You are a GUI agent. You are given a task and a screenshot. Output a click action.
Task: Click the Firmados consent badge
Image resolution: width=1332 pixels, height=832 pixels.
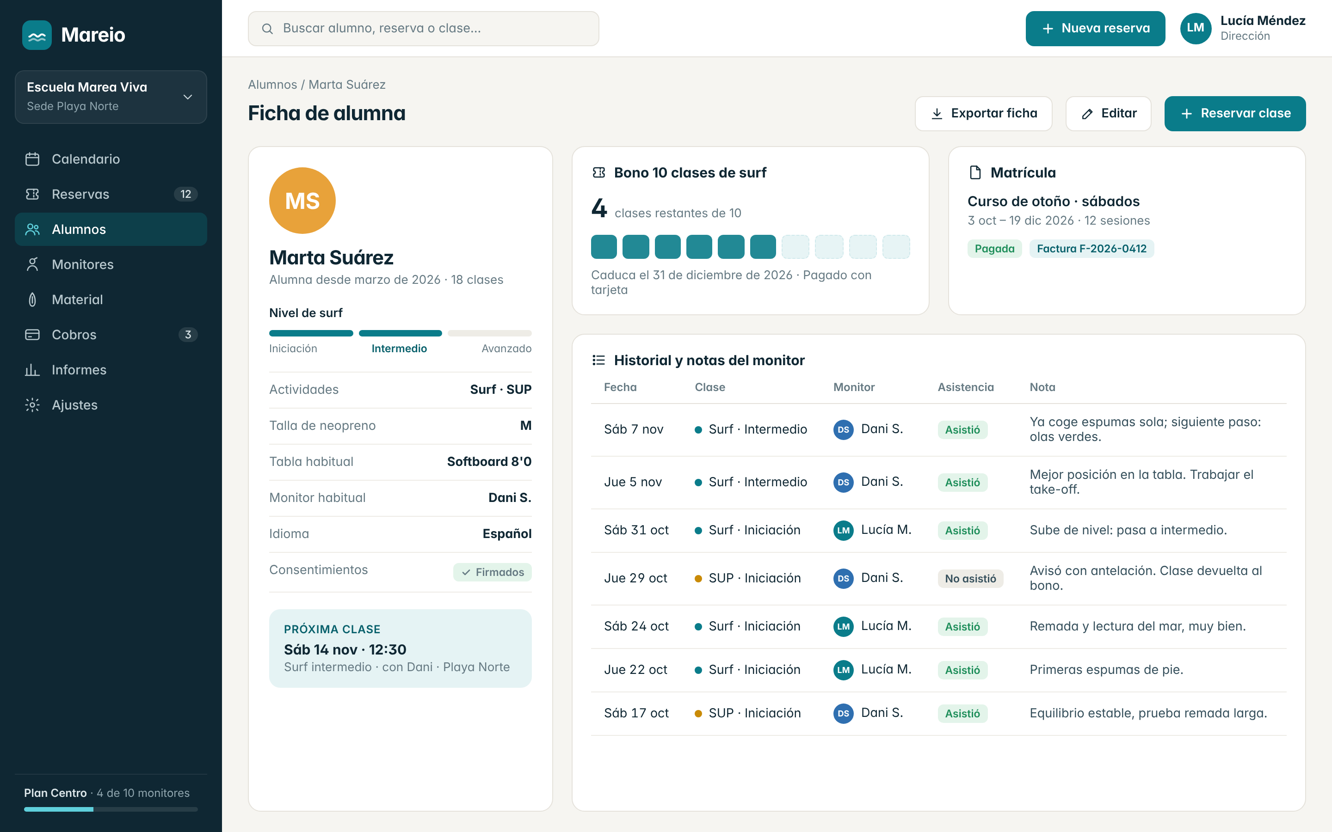click(x=493, y=572)
